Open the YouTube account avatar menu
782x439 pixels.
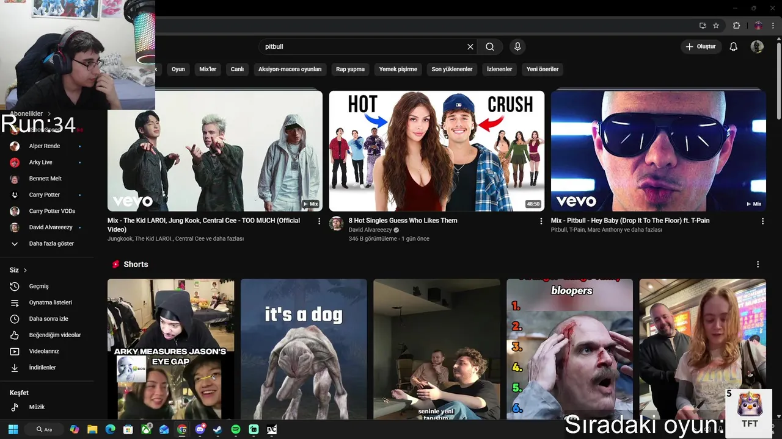tap(757, 46)
